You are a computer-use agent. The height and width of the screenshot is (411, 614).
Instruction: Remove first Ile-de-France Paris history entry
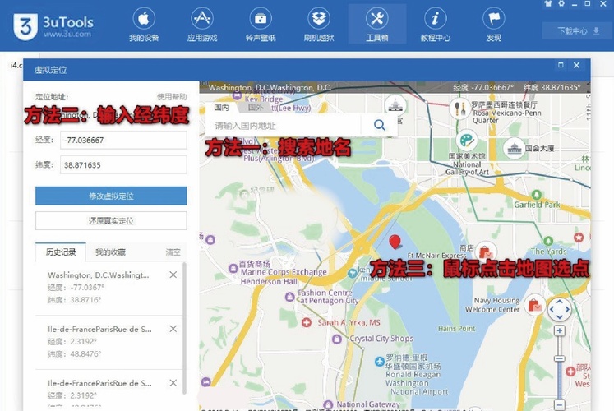point(173,329)
